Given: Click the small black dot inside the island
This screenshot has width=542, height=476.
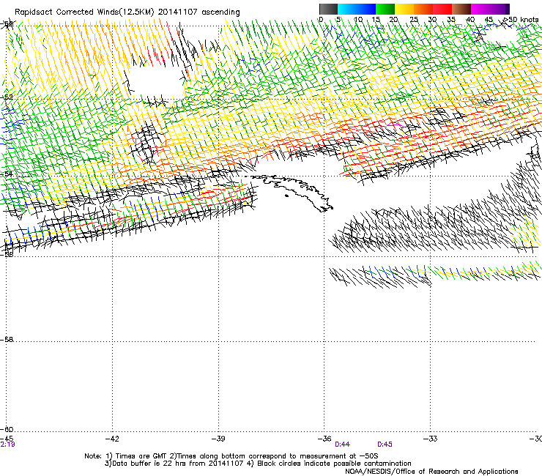Looking at the screenshot, I should (x=286, y=196).
